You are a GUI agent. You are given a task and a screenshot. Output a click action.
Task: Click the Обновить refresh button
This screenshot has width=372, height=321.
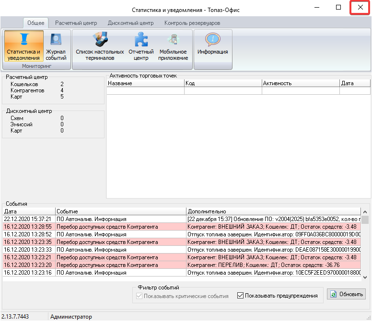coord(347,294)
